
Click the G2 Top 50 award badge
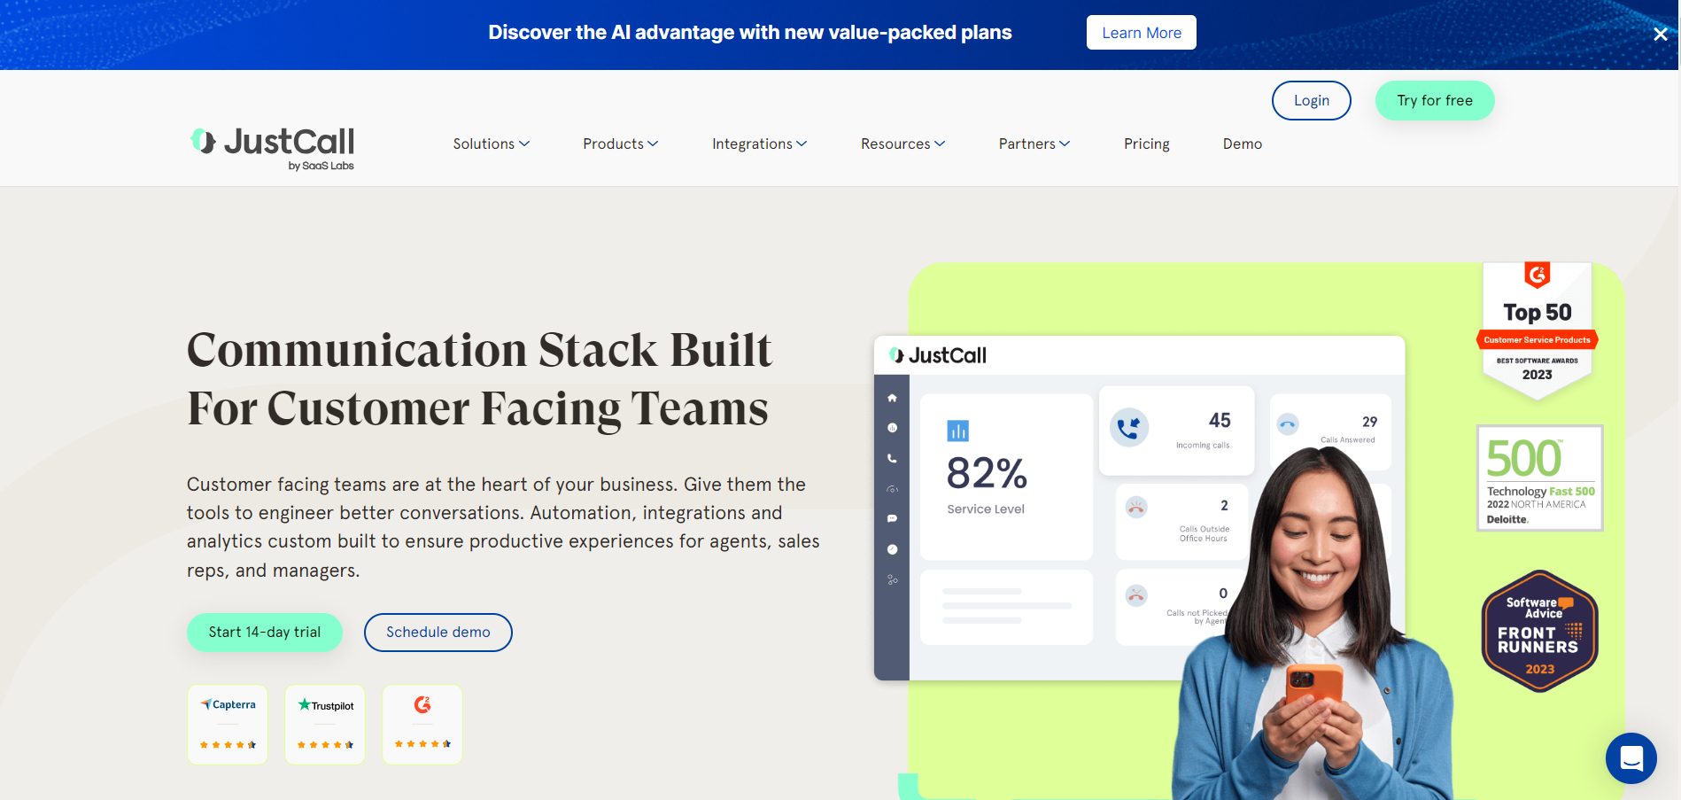click(1537, 330)
